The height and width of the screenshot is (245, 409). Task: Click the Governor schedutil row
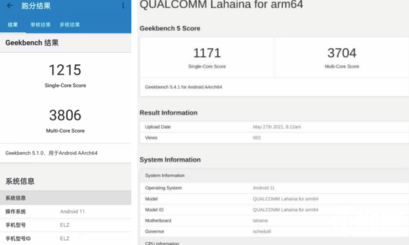pyautogui.click(x=274, y=231)
